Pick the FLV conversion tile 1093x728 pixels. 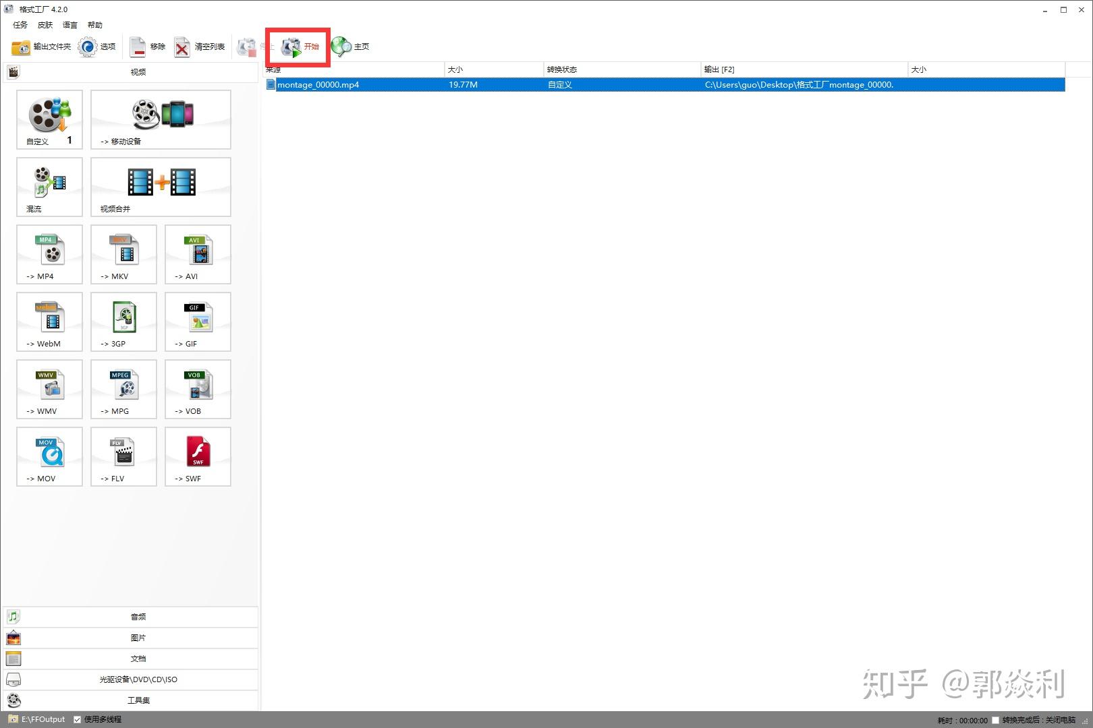click(x=123, y=456)
